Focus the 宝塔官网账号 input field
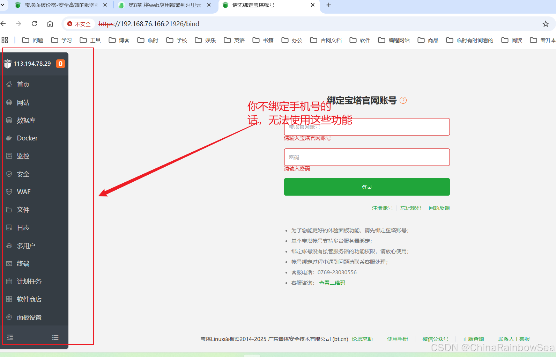Screen dimensions: 556x357 click(366, 127)
